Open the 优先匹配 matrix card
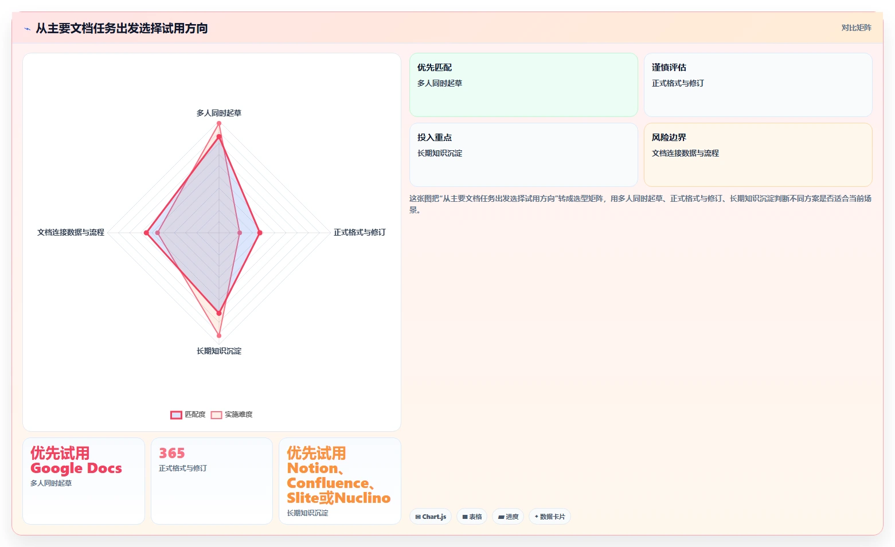 [523, 85]
